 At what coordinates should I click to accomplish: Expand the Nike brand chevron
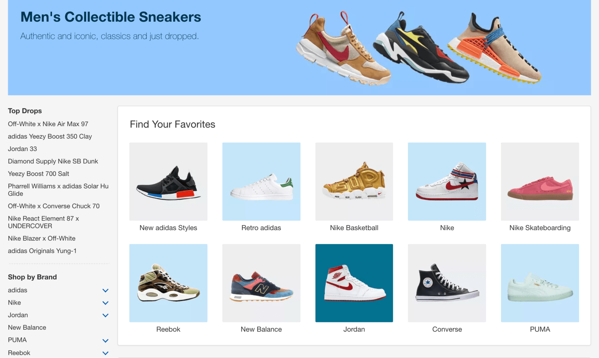click(x=105, y=303)
